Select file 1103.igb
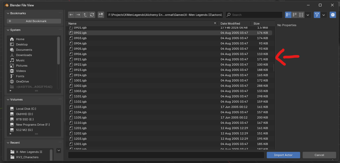Screen dimensions: 340x163 (170, 107)
